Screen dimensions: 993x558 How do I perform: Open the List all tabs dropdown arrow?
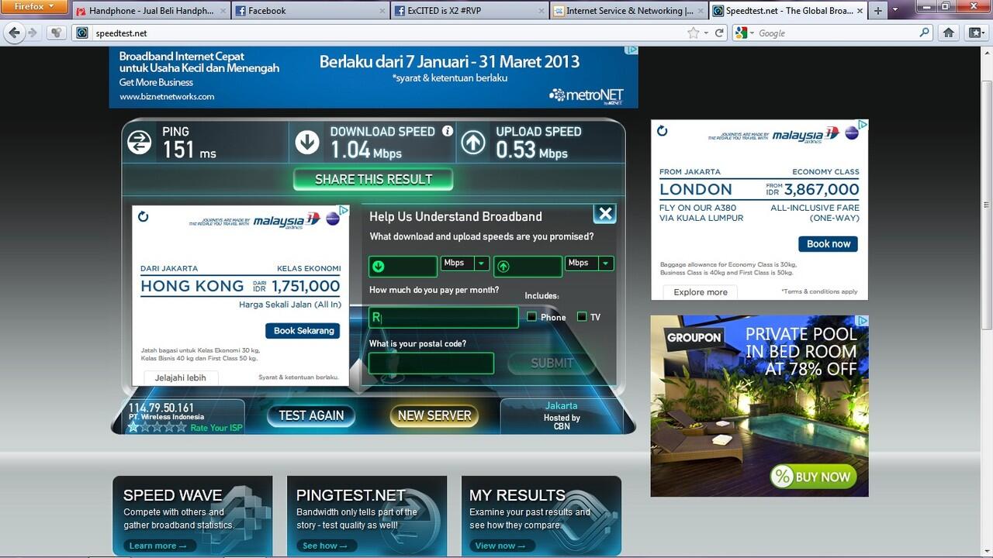tap(895, 11)
